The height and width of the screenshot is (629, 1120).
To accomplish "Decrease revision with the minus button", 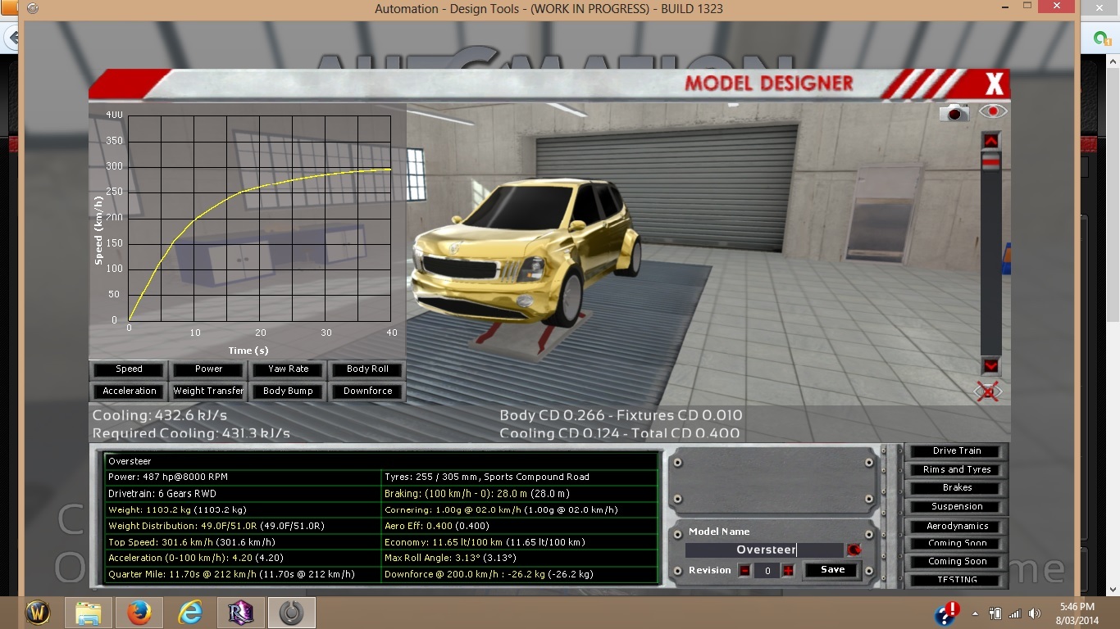I will (744, 571).
